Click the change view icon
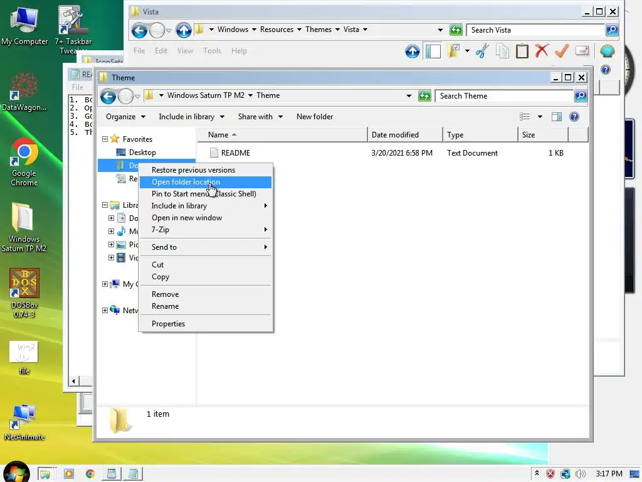 point(525,117)
